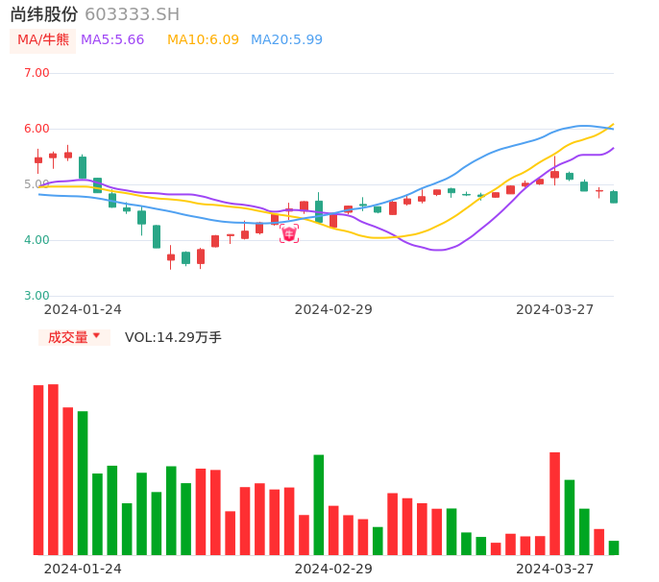The height and width of the screenshot is (582, 659).
Task: Toggle the MA20:5.99 legend line
Action: 286,40
